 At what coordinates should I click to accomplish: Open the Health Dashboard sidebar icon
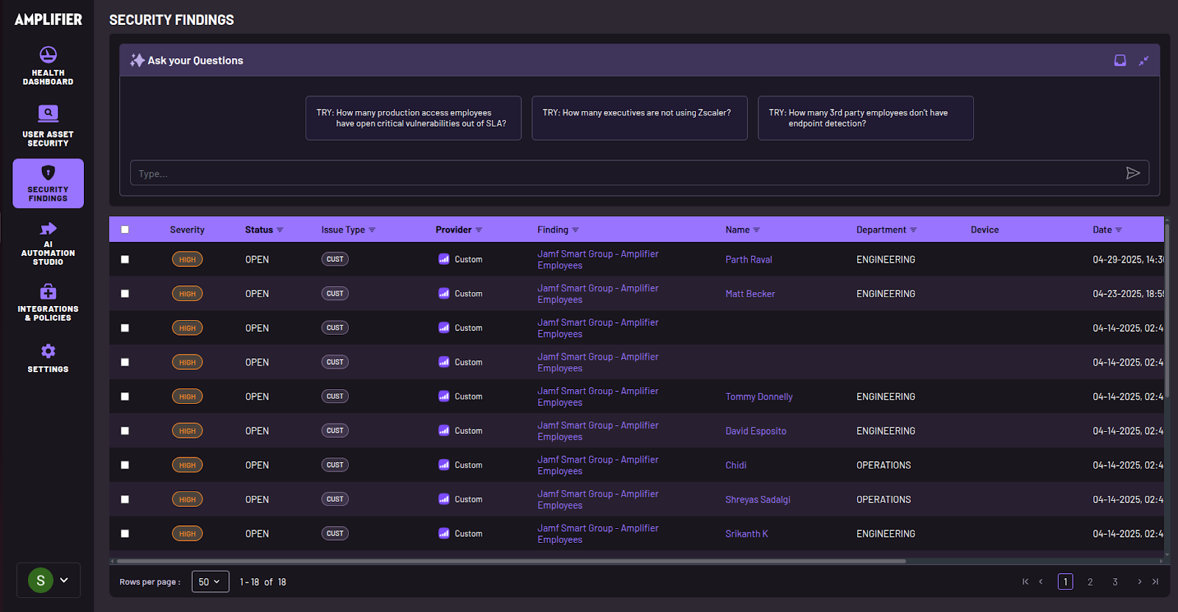(48, 55)
